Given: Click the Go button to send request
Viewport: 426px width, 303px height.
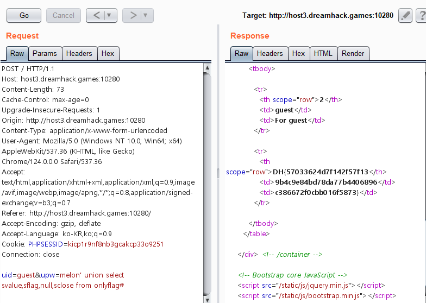Looking at the screenshot, I should point(24,15).
